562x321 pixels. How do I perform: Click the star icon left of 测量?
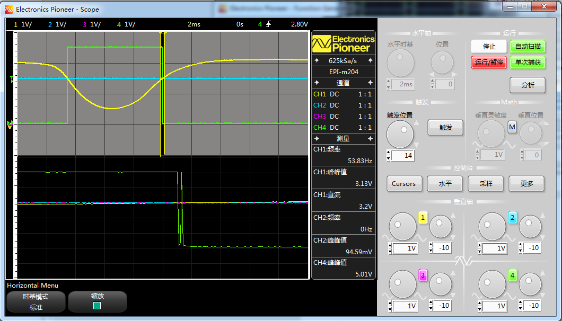point(317,138)
